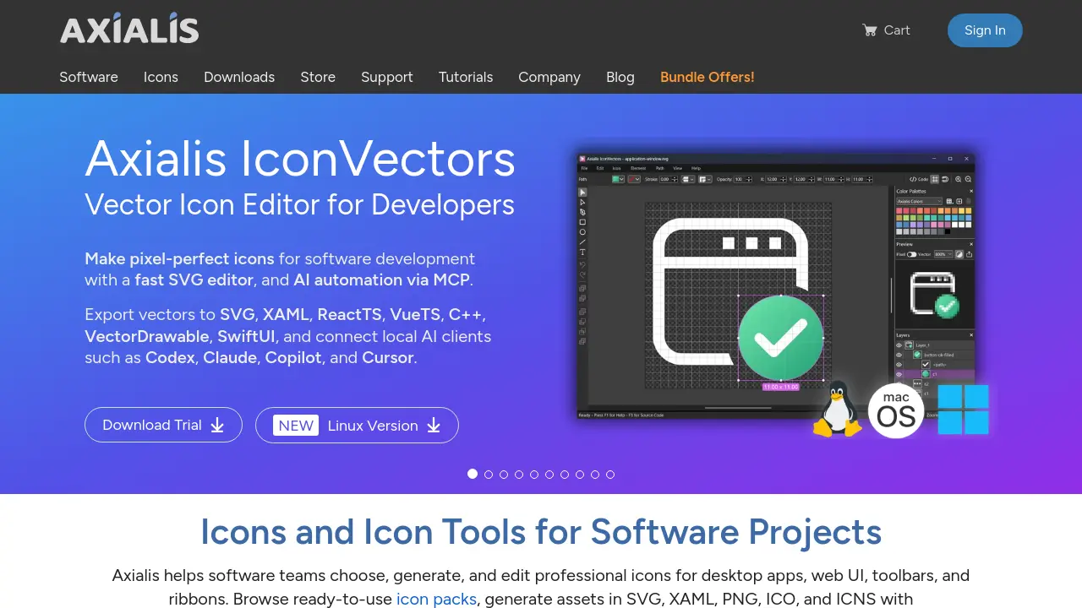Open the Software navigation menu

click(x=89, y=77)
